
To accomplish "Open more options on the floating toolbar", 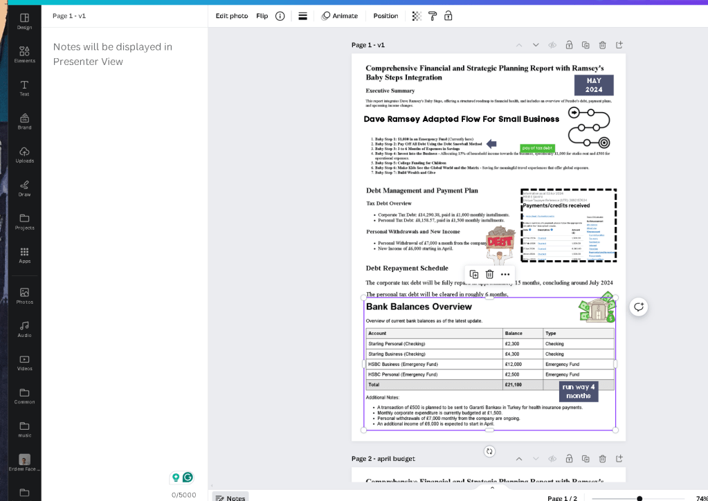I will click(x=505, y=275).
